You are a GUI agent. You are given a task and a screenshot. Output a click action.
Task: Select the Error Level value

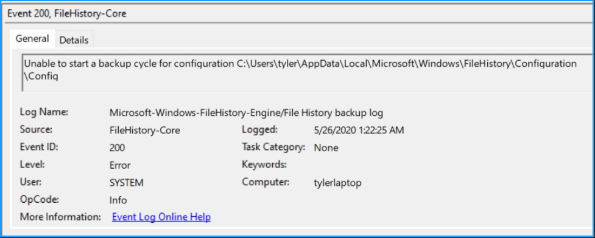[120, 165]
